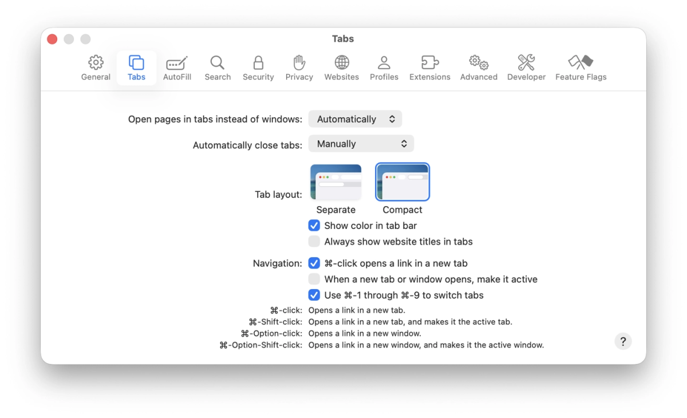Open the Websites globe pane
The width and height of the screenshot is (687, 418).
341,68
